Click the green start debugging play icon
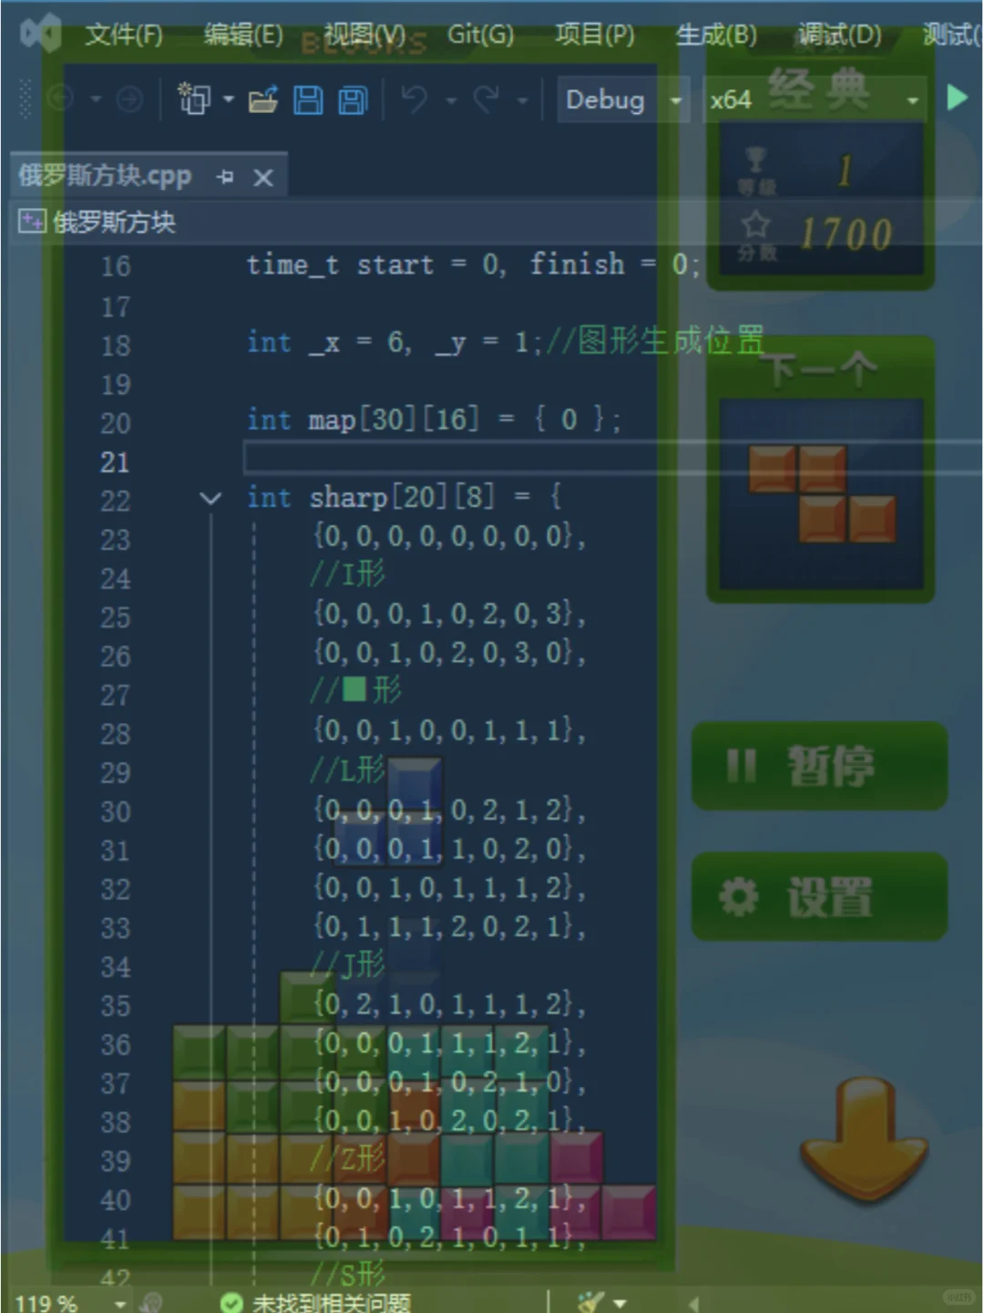Screen dimensions: 984x1313 click(957, 98)
